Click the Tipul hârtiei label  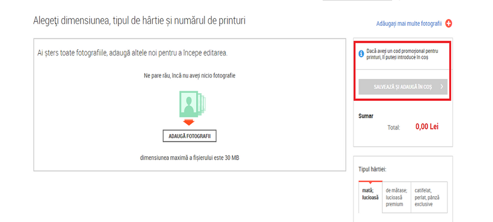372,169
